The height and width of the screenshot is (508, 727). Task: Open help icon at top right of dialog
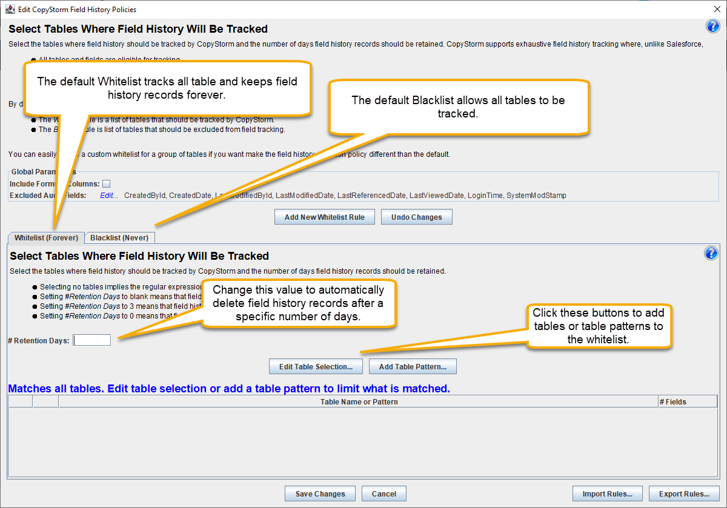click(712, 26)
